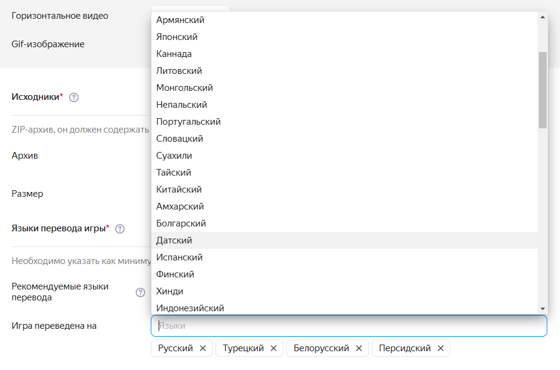Remove the Турецкий language tag

pos(274,348)
